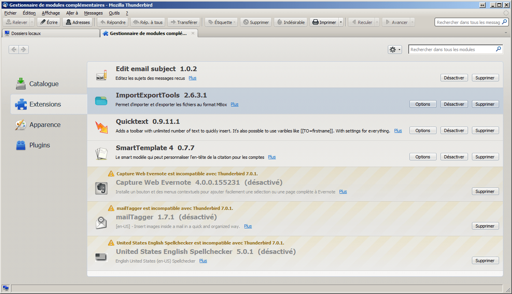Remove mailTagger with Supprimer
The image size is (512, 294).
485,226
